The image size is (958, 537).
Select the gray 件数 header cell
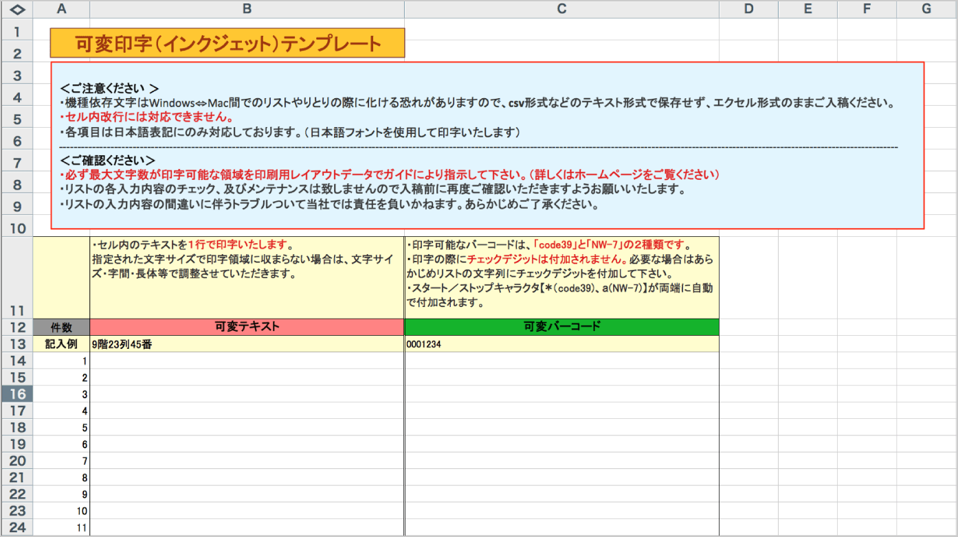62,327
